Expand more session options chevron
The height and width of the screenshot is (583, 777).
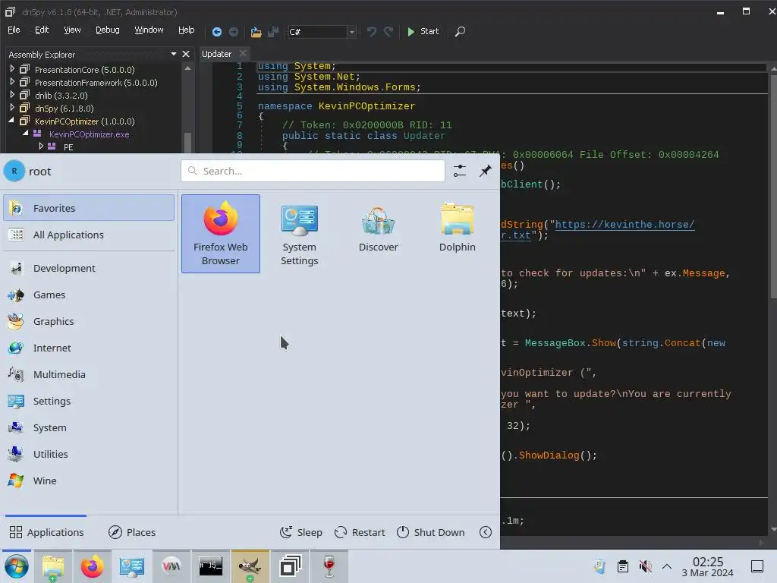pyautogui.click(x=486, y=532)
